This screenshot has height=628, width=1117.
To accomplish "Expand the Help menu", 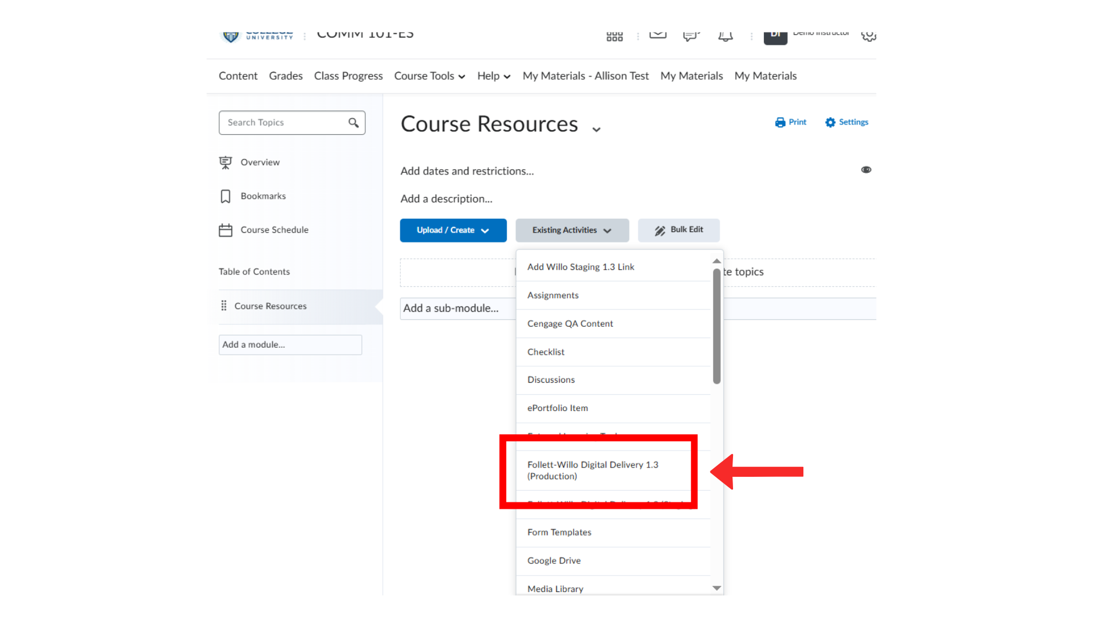I will (x=493, y=76).
